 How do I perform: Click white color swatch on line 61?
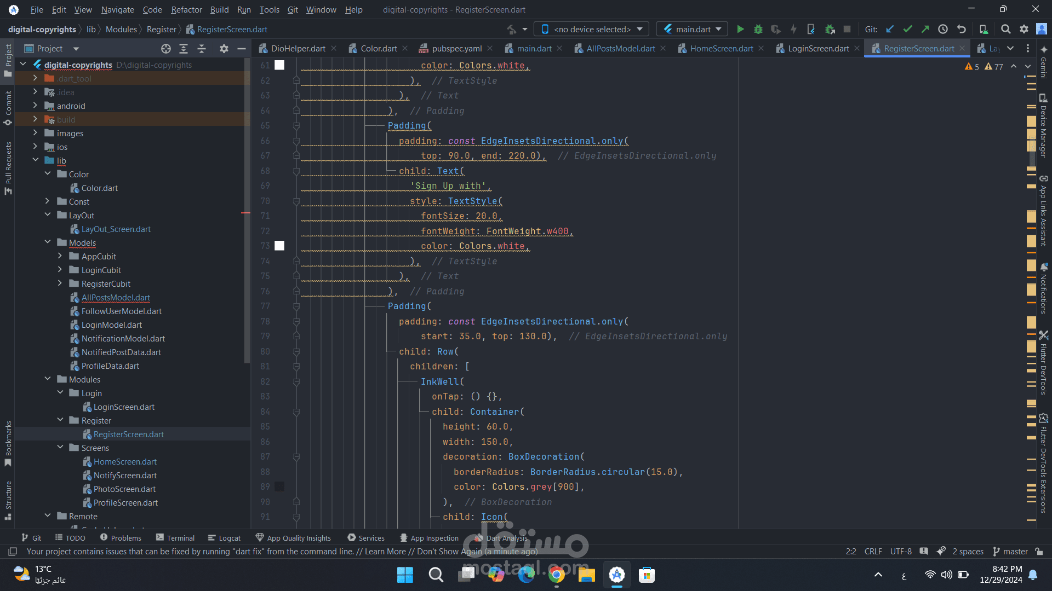click(279, 65)
